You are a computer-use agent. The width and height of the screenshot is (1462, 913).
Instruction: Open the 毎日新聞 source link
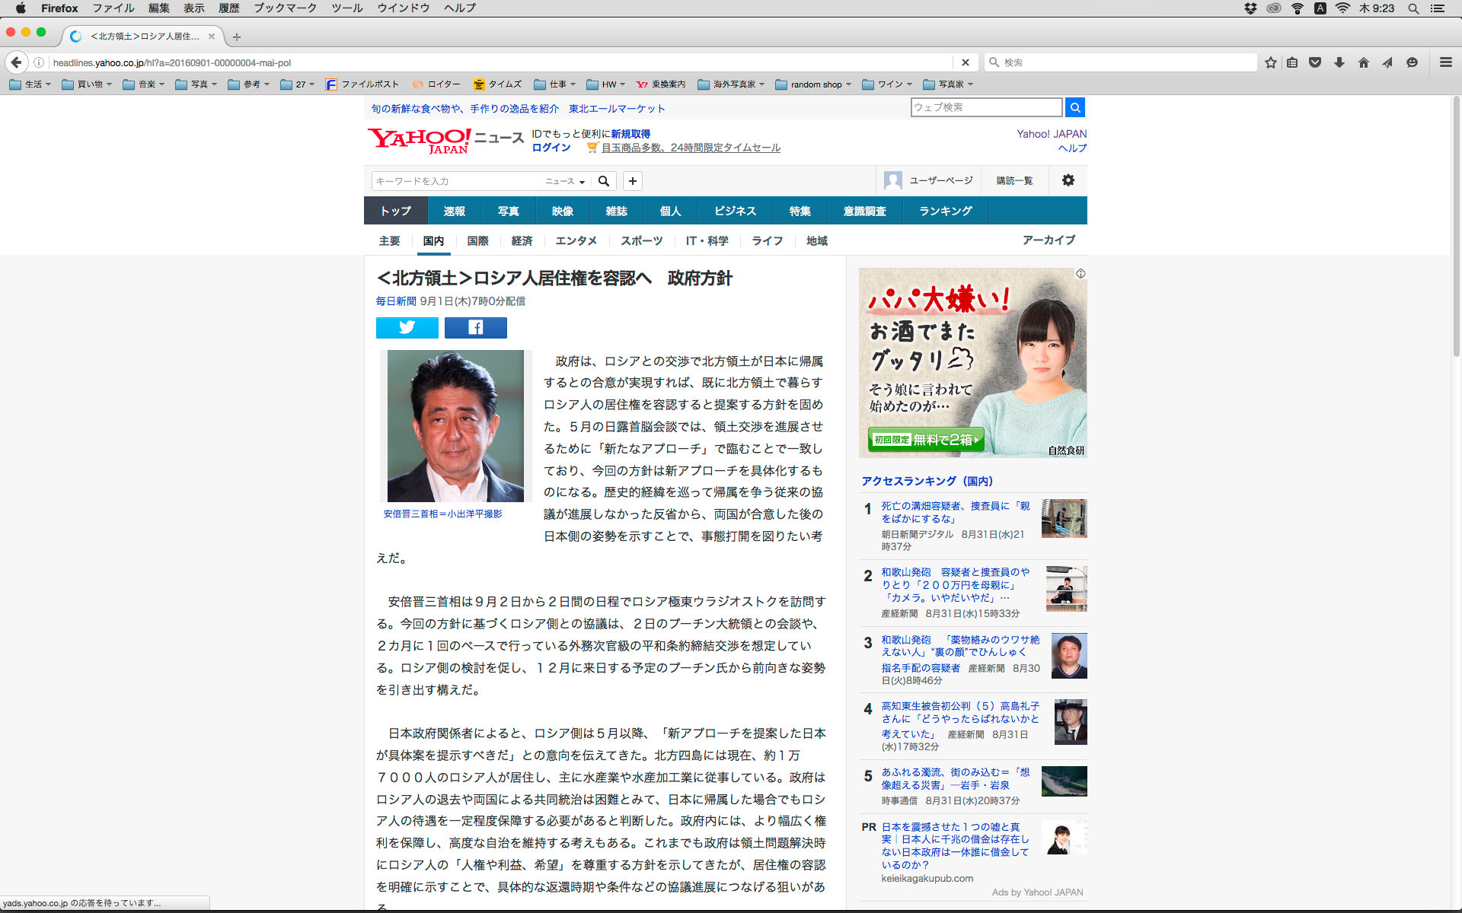pos(395,301)
